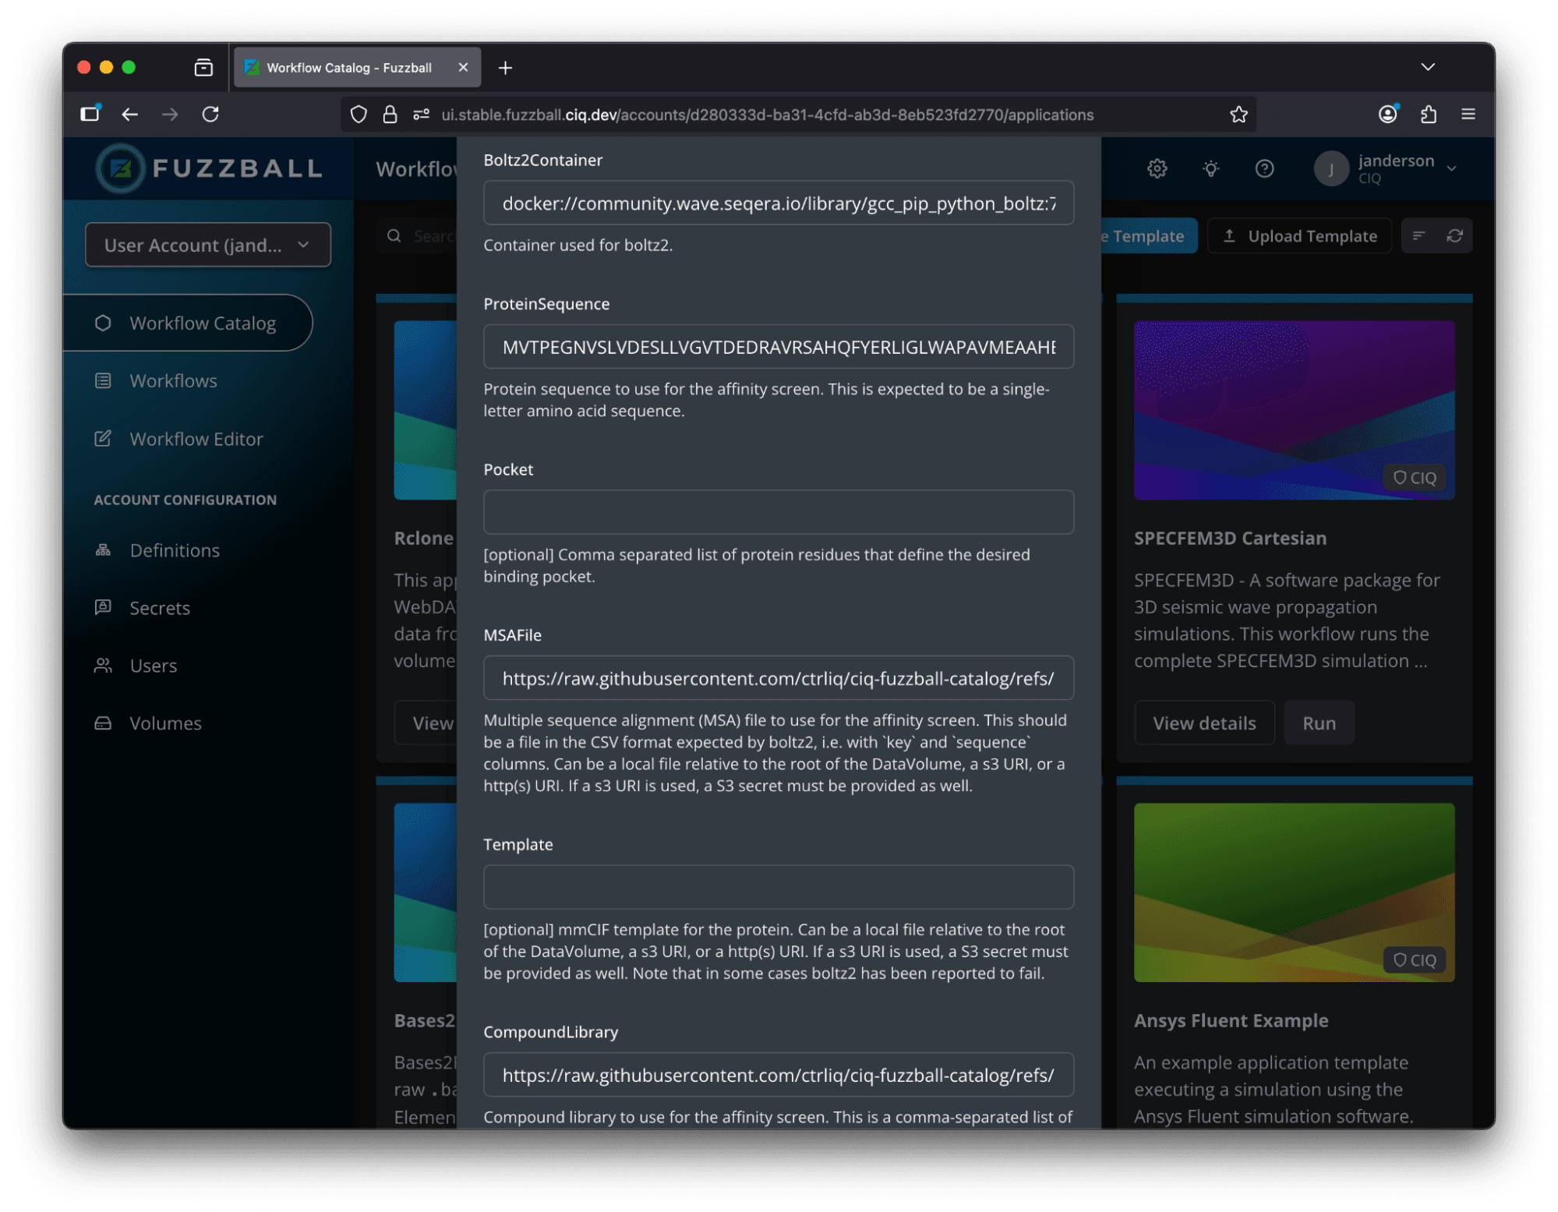Click Upload Template button
Screen dimensions: 1558x1212
pyautogui.click(x=1299, y=236)
